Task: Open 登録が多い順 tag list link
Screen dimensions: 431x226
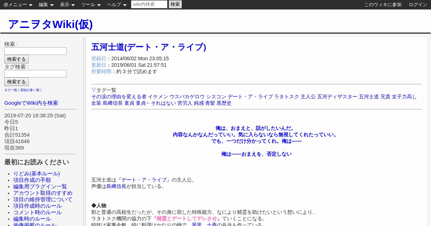Action: tap(31, 90)
